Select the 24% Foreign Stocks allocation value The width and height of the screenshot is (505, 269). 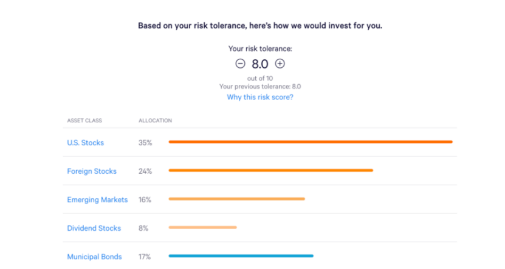pos(145,171)
